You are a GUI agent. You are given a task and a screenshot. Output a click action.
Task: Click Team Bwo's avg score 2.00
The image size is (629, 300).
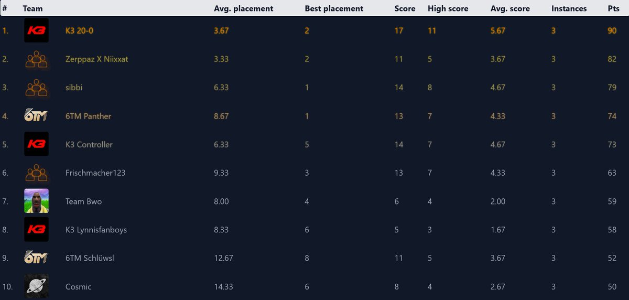(498, 201)
